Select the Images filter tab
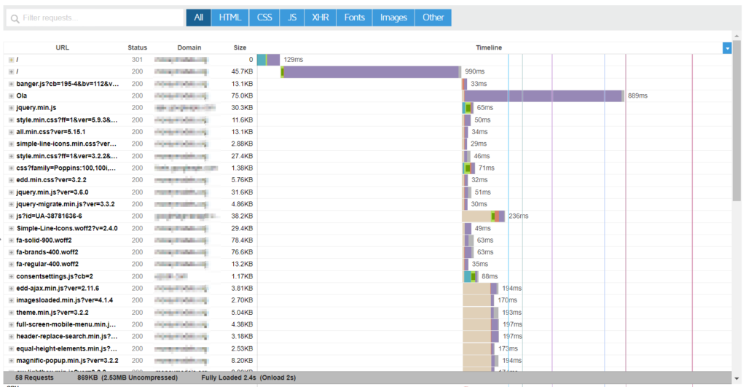This screenshot has height=387, width=746. (393, 17)
